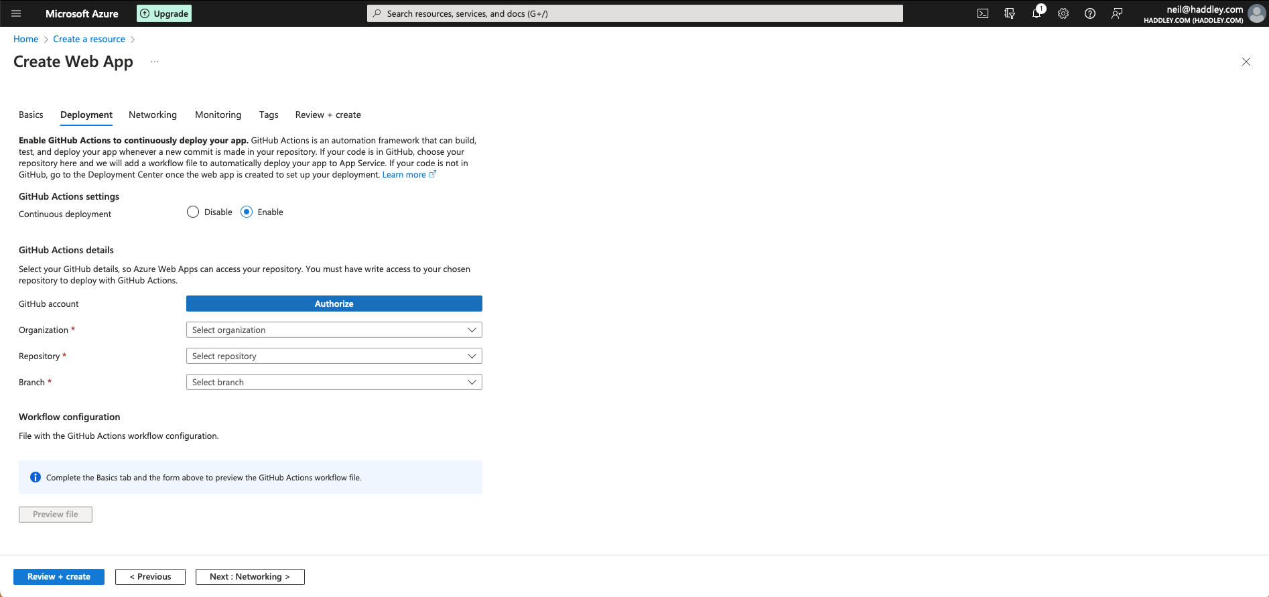Switch to the Monitoring tab
The height and width of the screenshot is (597, 1269).
(x=218, y=115)
